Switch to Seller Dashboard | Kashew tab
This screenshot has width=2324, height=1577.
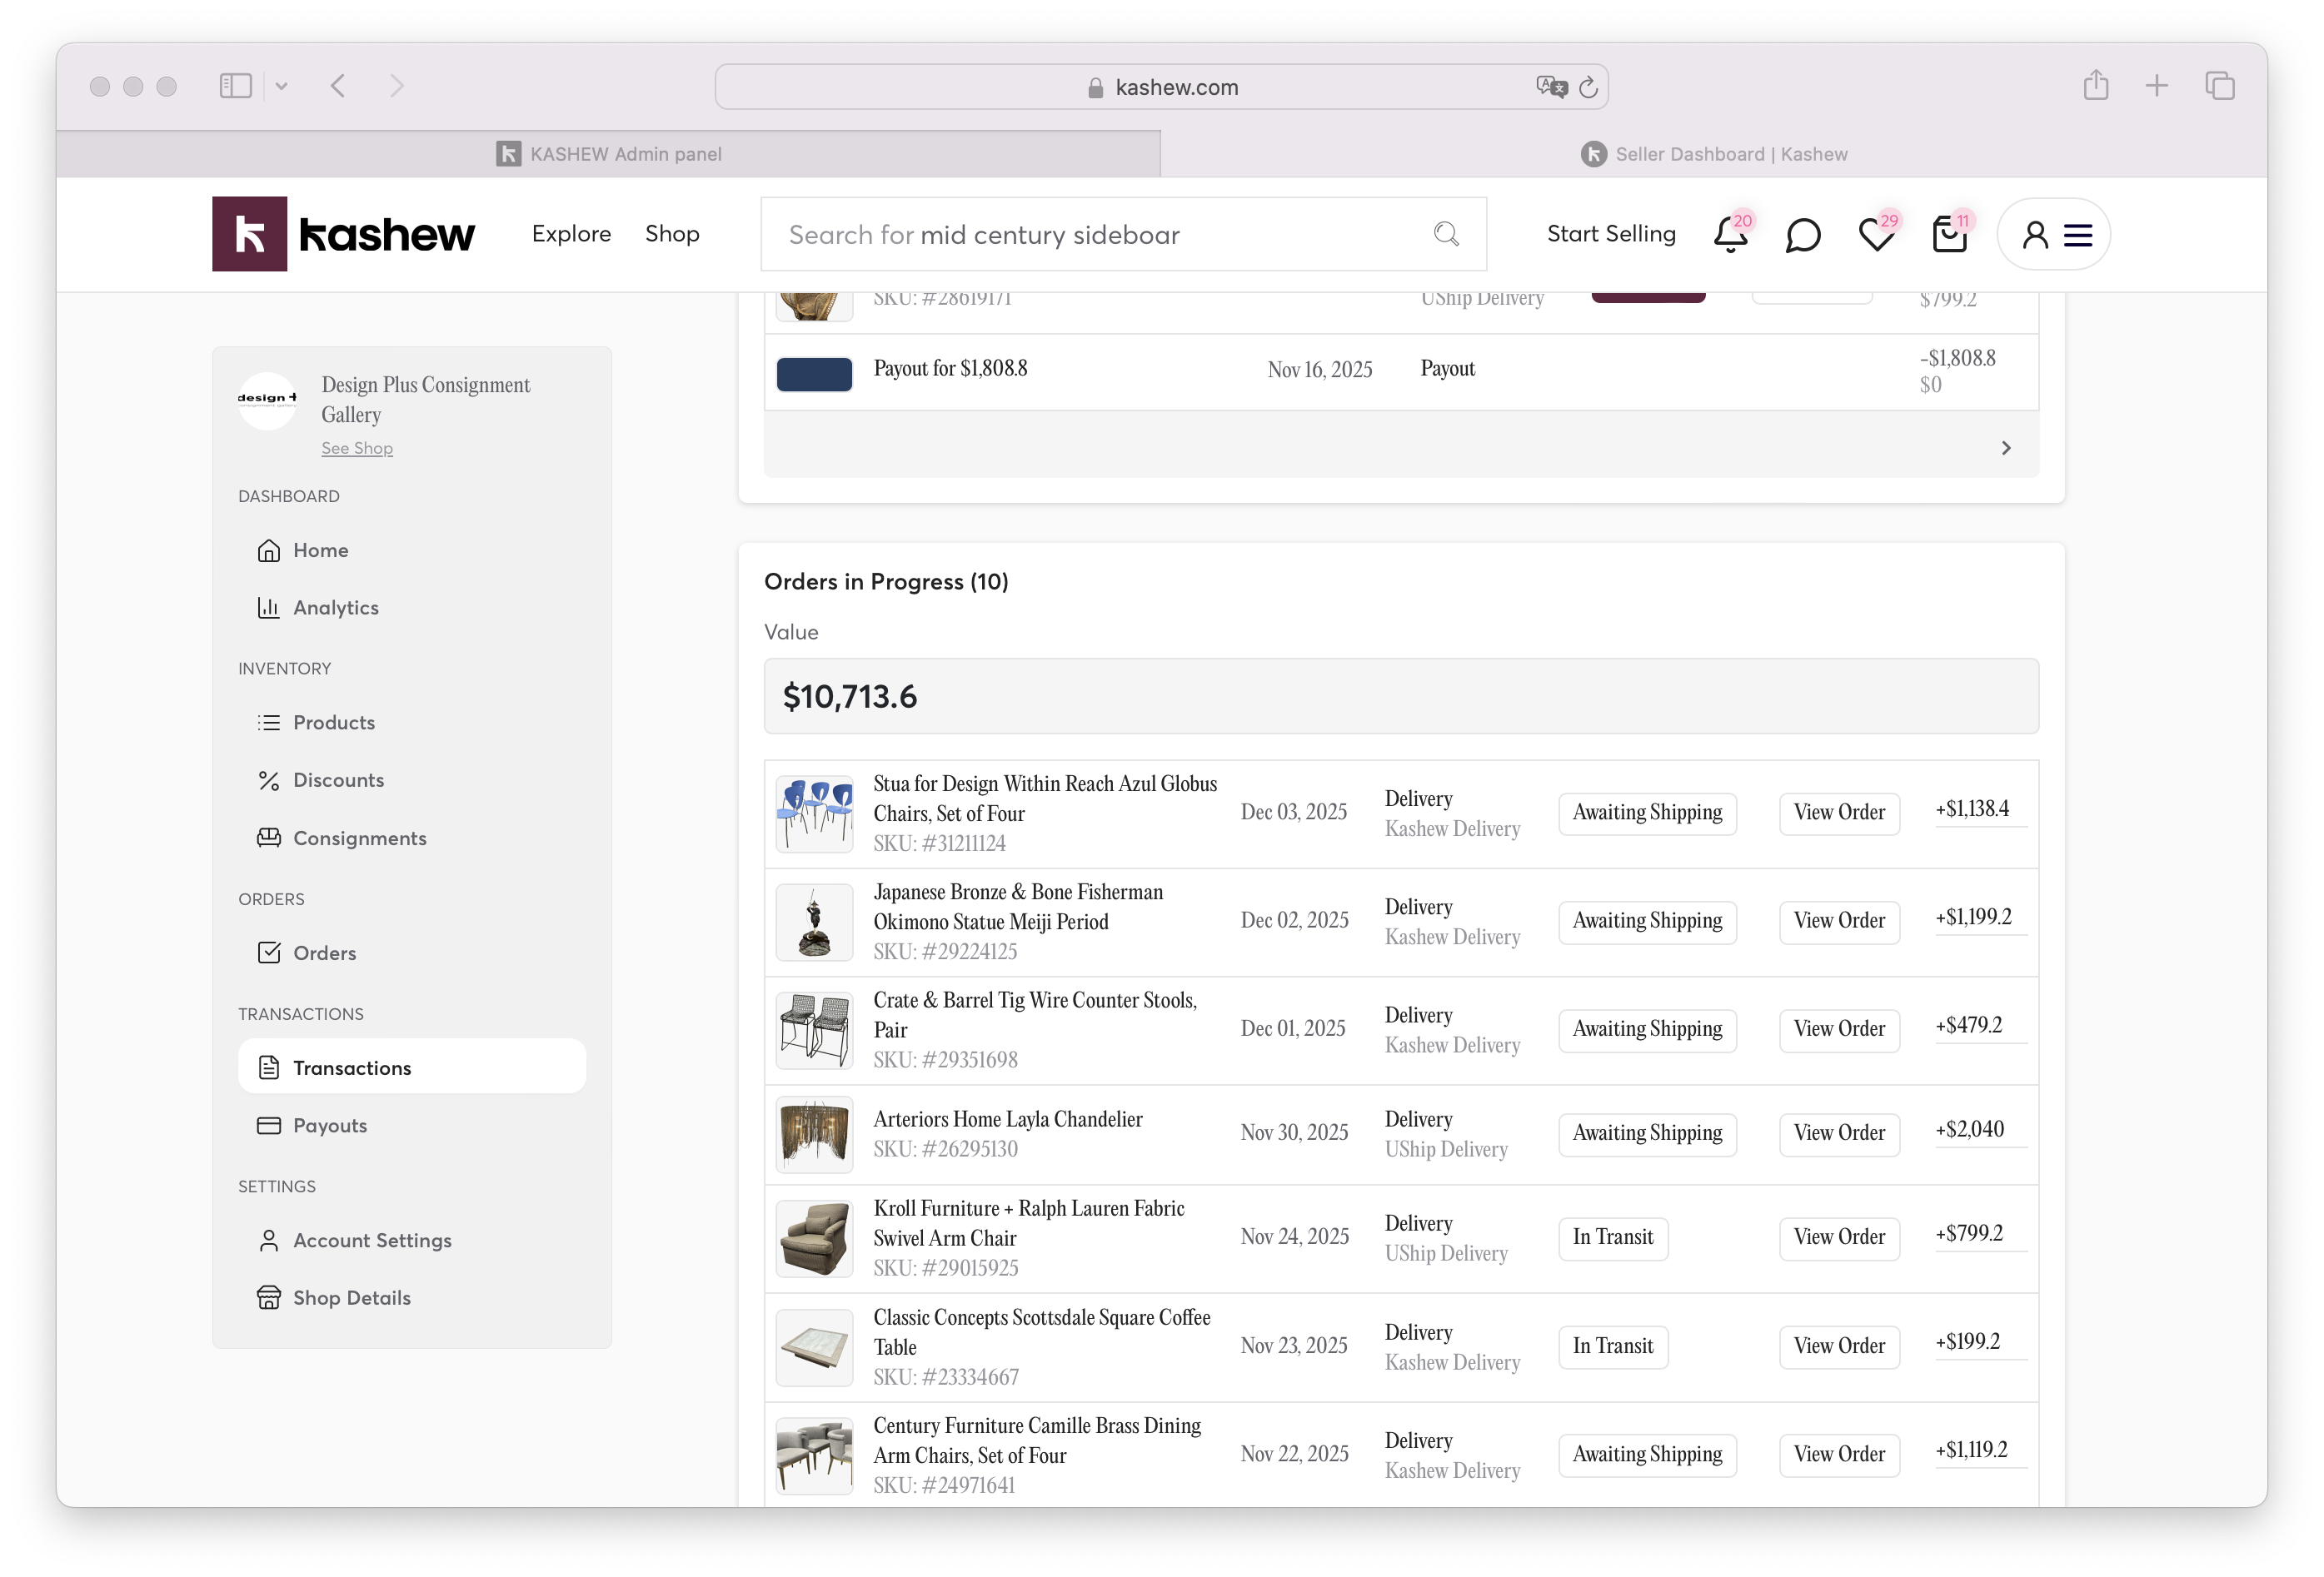pos(1713,154)
